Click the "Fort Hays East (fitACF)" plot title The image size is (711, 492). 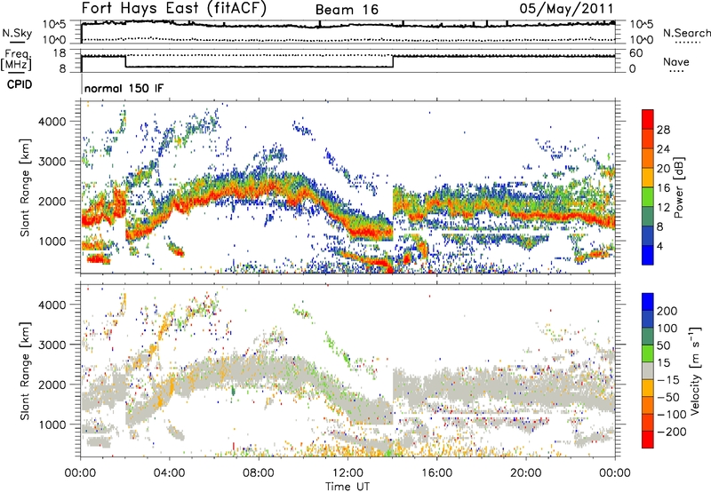(173, 9)
